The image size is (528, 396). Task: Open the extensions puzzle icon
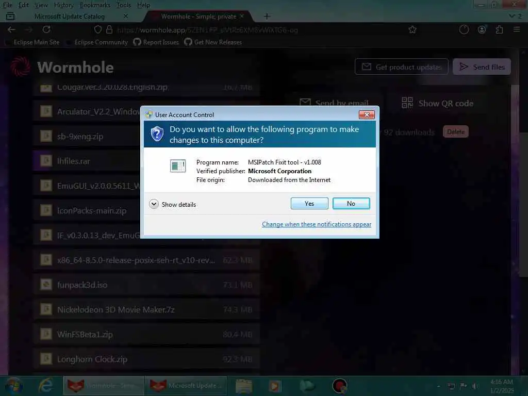coord(499,29)
